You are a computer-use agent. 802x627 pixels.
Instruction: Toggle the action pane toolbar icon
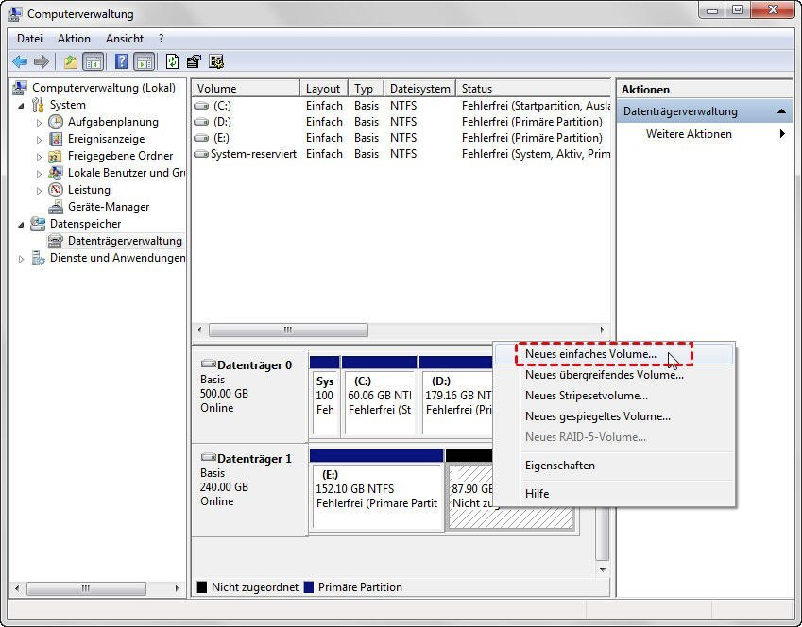(145, 62)
